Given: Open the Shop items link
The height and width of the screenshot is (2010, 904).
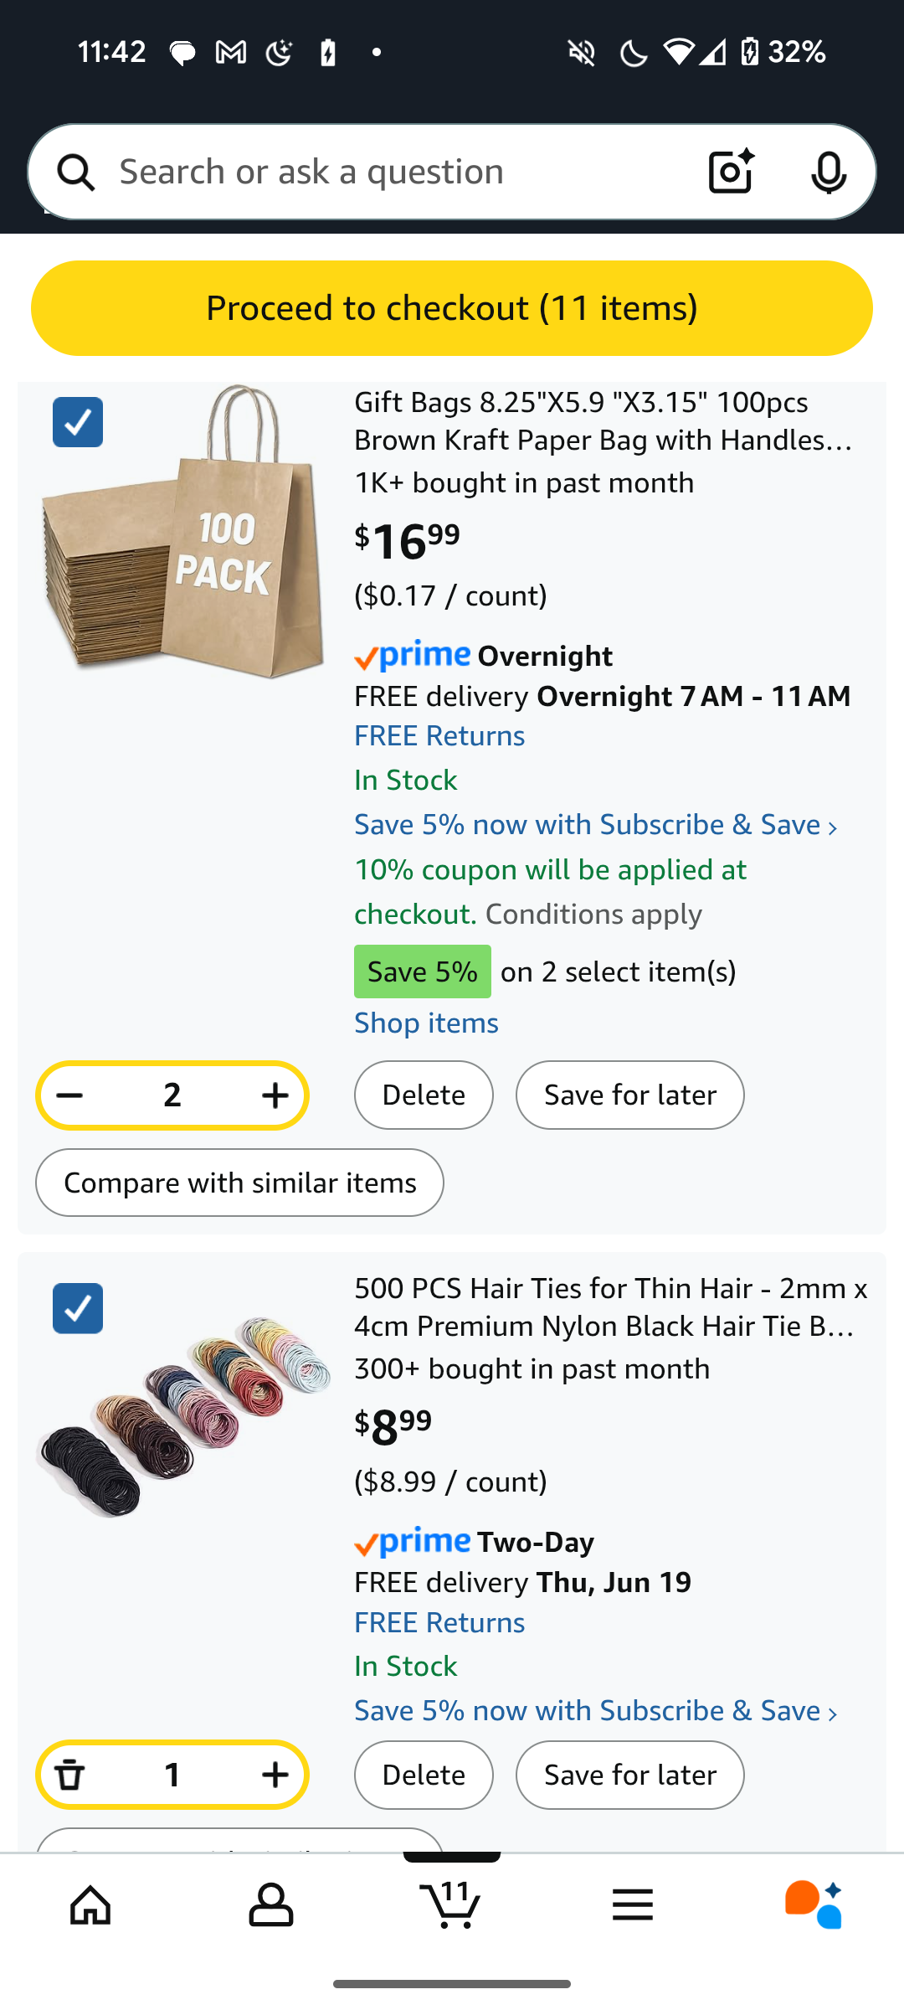Looking at the screenshot, I should coord(426,1023).
